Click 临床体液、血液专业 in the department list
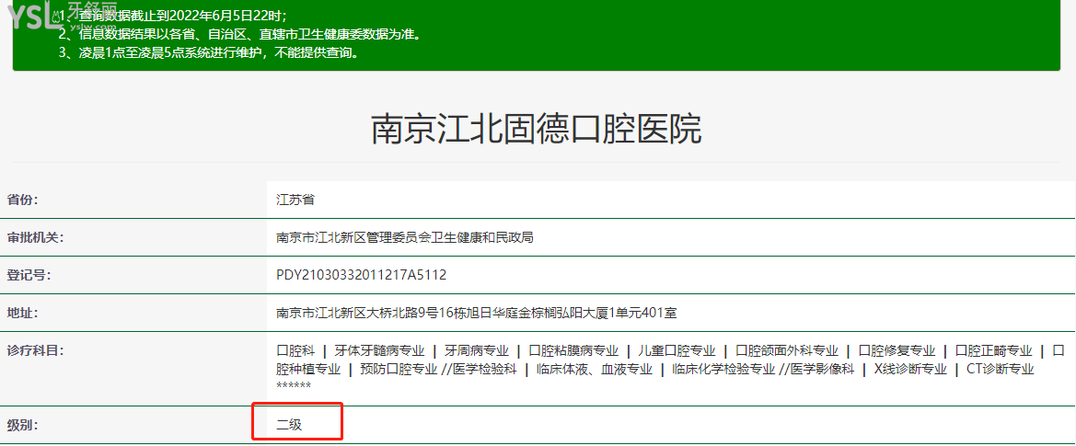1076x446 pixels. click(x=595, y=370)
